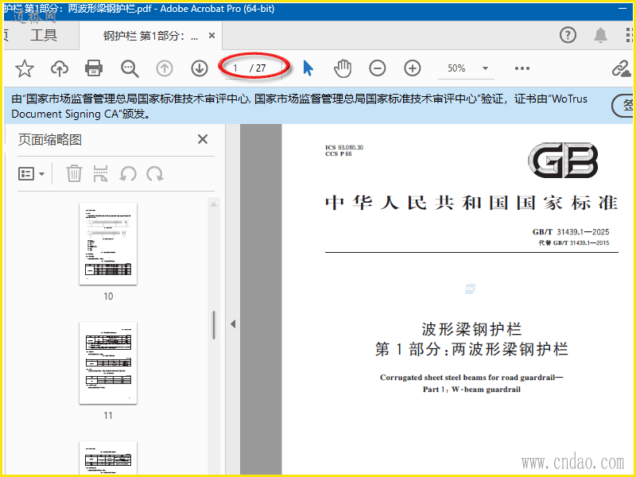Click the 波形梁钢护栏 document title

click(471, 329)
